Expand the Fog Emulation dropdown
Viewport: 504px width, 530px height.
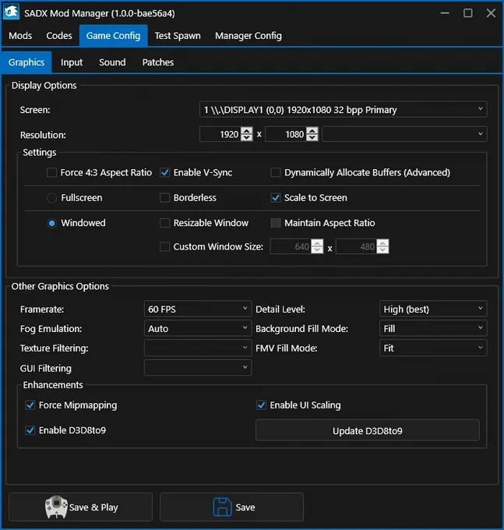click(198, 329)
